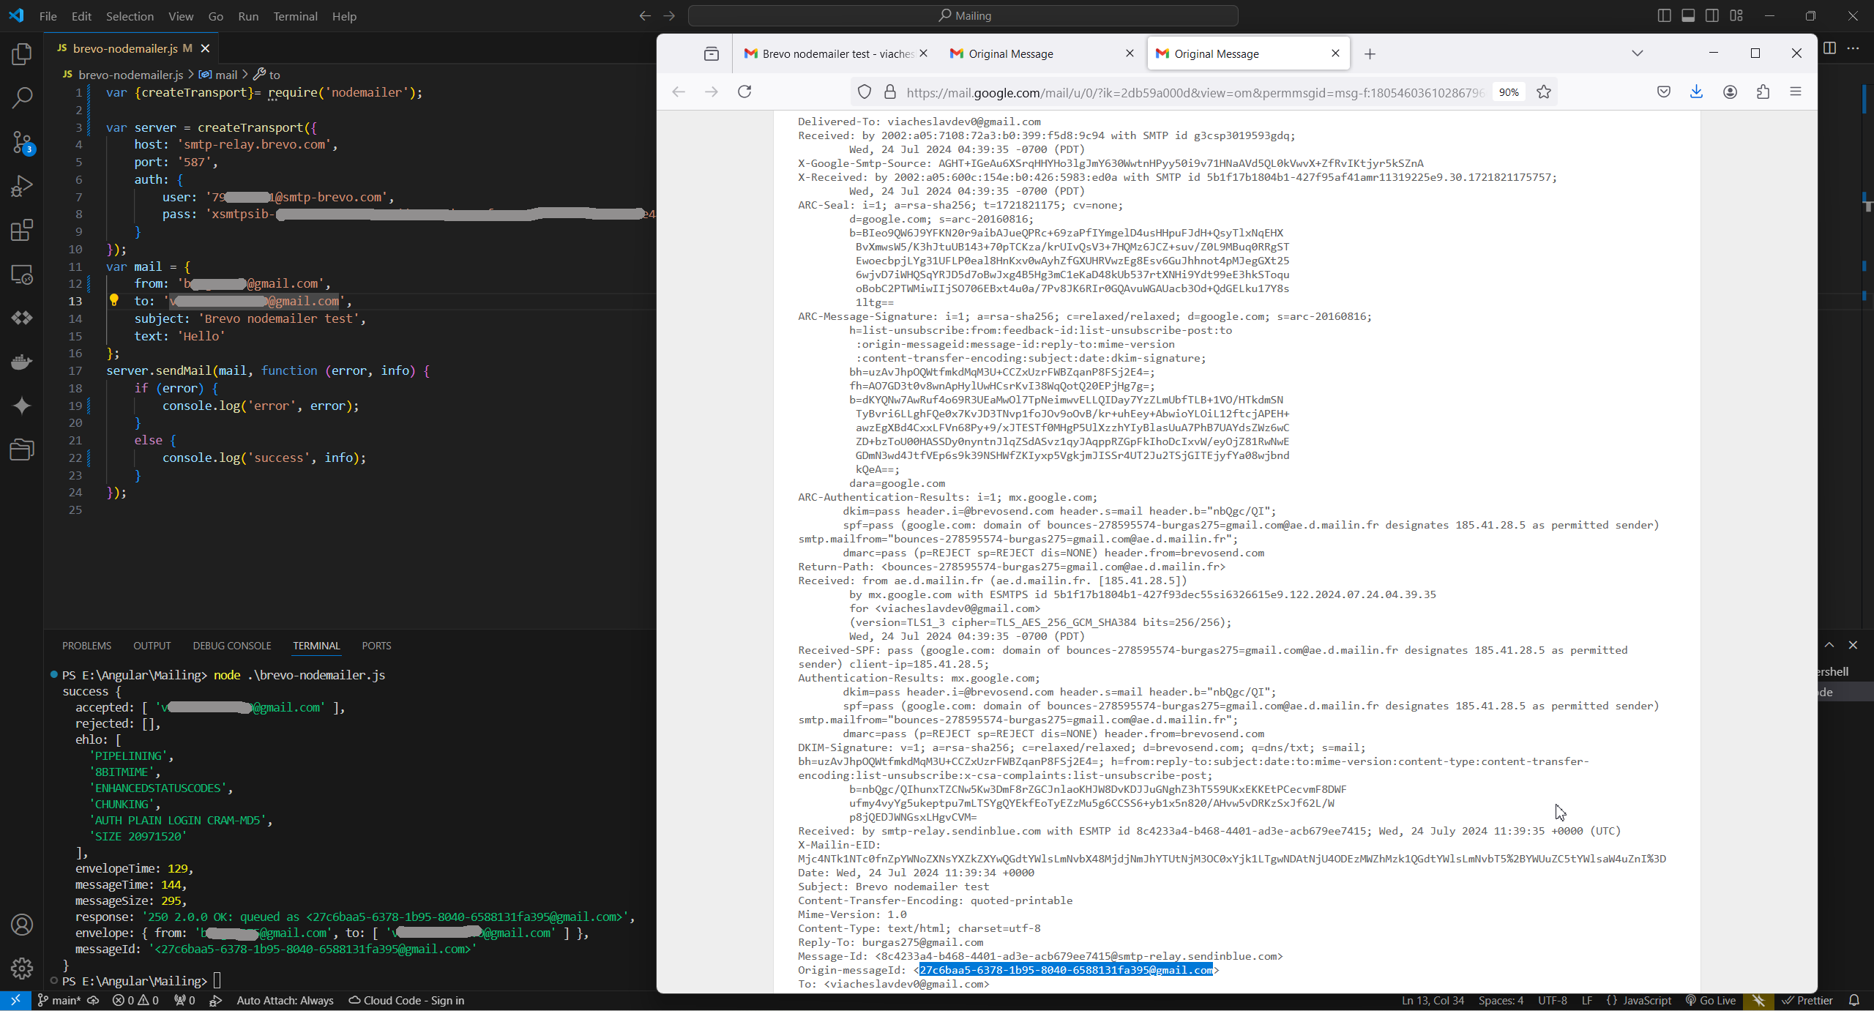Open the Explorer view in activity bar
Screen dimensions: 1874x1011
(x=22, y=54)
